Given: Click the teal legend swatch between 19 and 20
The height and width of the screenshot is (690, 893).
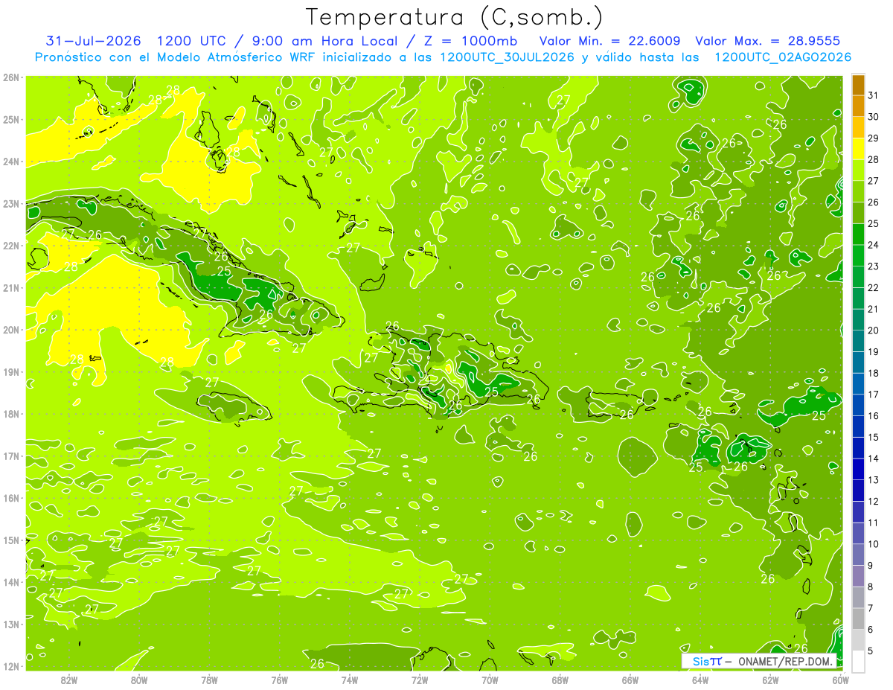Looking at the screenshot, I should pos(858,341).
